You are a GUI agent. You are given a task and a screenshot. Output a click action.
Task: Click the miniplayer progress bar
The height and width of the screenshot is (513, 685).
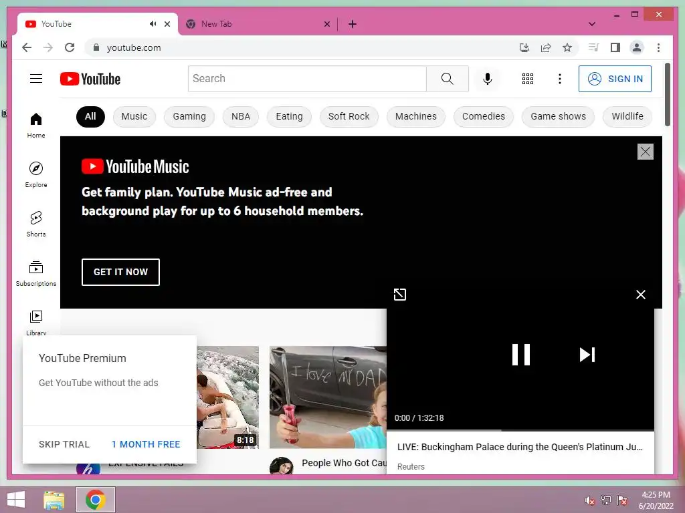[x=520, y=430]
